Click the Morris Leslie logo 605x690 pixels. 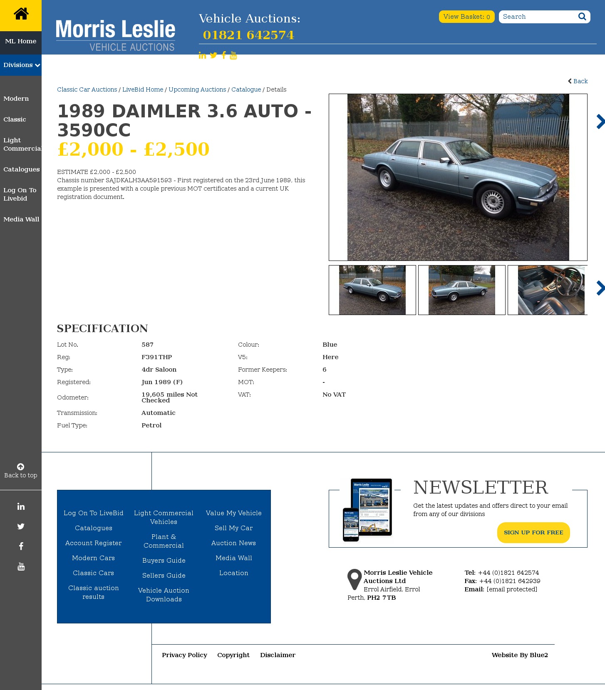coord(115,35)
